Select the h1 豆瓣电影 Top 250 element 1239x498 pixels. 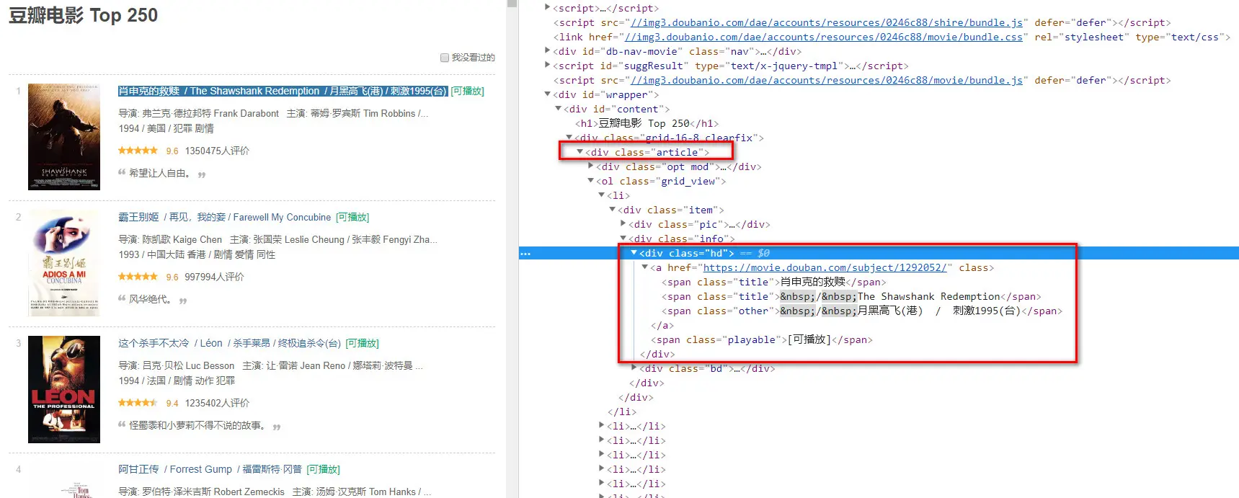[647, 123]
